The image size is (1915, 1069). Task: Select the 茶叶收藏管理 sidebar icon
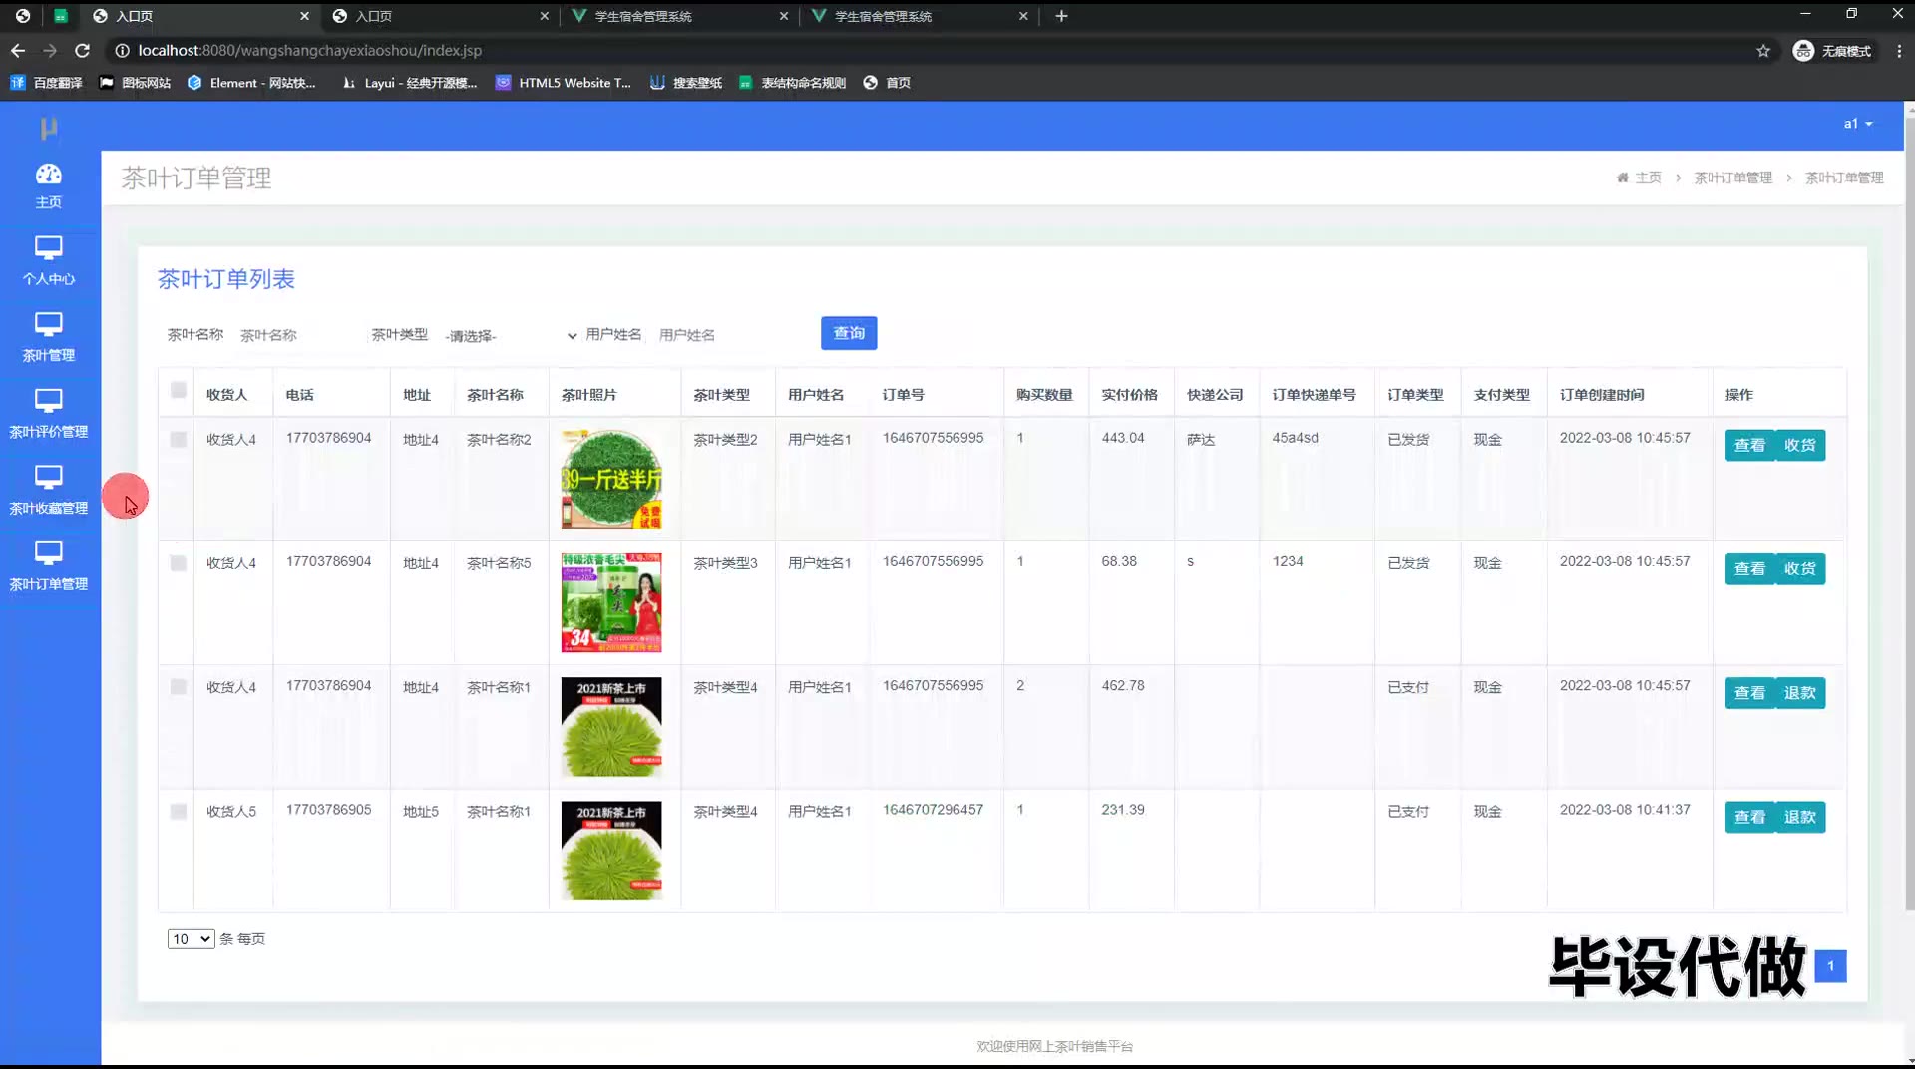tap(48, 478)
